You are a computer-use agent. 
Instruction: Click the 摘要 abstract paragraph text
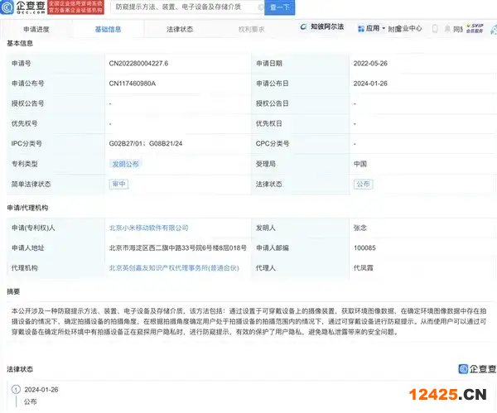tap(248, 321)
